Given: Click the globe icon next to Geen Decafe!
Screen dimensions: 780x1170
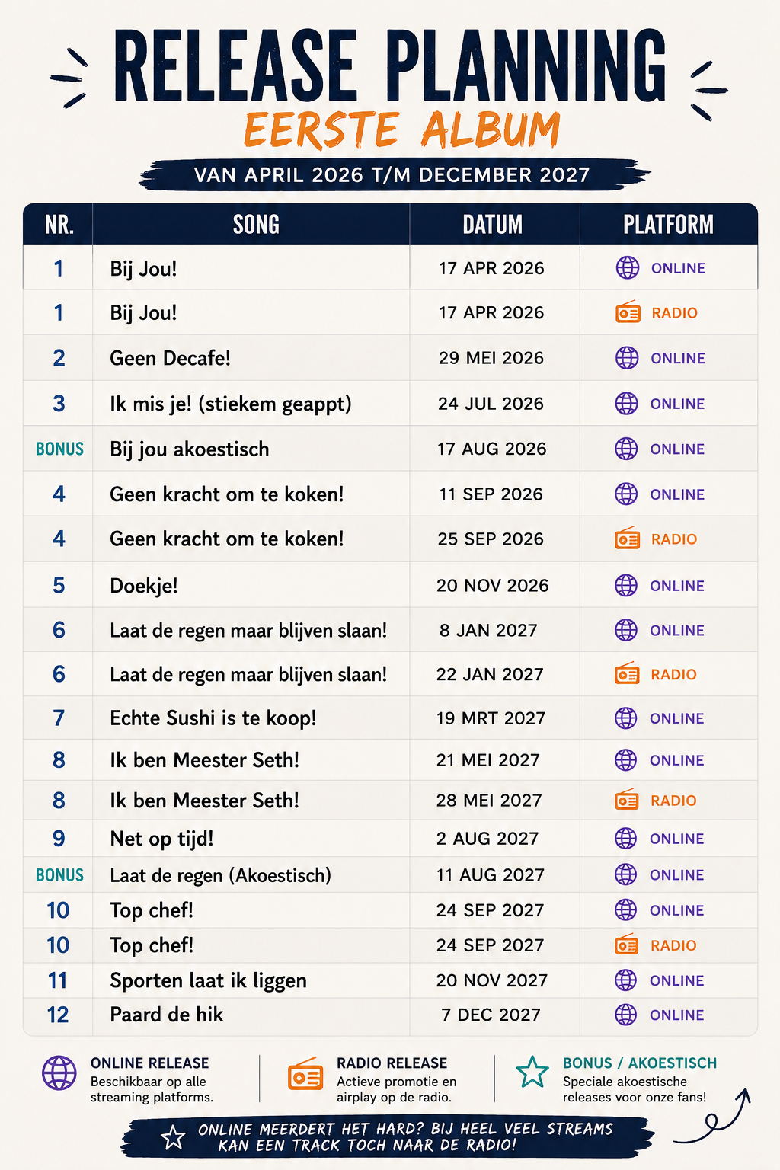Looking at the screenshot, I should [x=627, y=358].
